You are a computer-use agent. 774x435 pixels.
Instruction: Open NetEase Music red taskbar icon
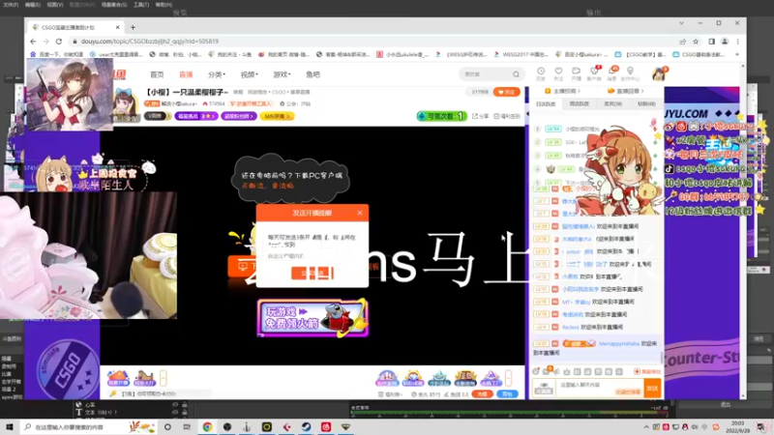[x=326, y=427]
